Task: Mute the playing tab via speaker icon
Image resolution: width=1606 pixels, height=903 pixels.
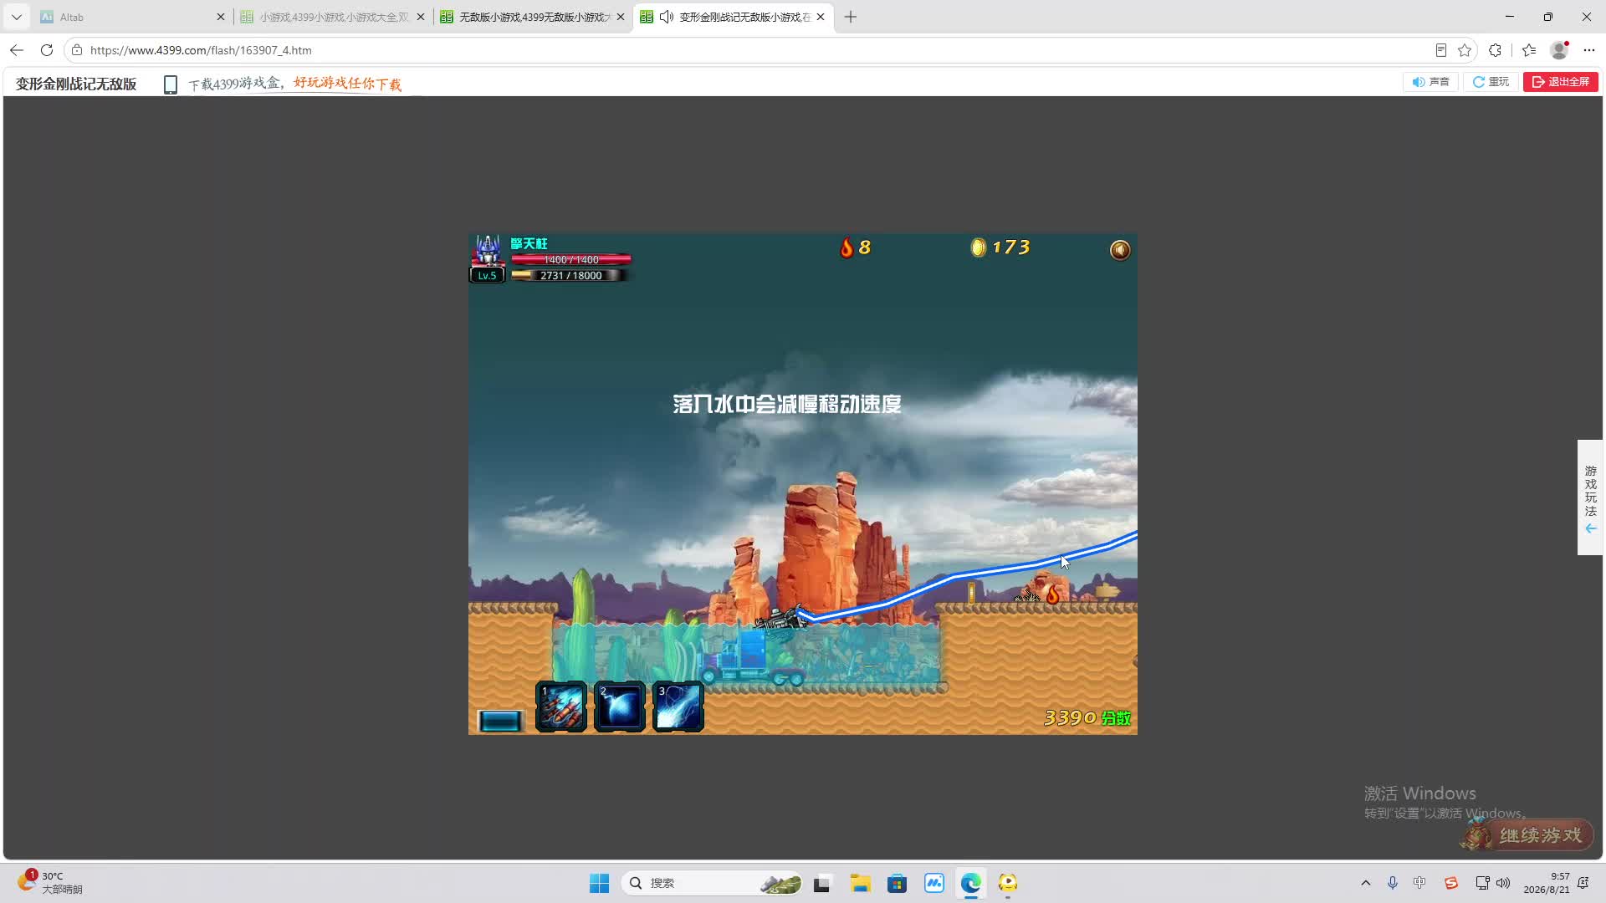Action: pyautogui.click(x=667, y=17)
